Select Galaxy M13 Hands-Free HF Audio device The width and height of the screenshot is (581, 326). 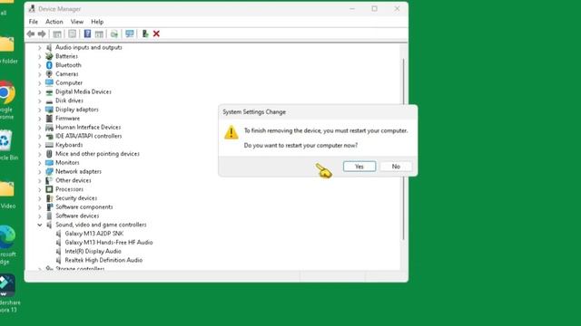109,243
